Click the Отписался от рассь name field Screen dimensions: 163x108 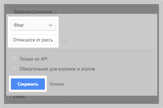tap(33, 40)
